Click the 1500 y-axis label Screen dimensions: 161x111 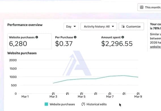13,69
